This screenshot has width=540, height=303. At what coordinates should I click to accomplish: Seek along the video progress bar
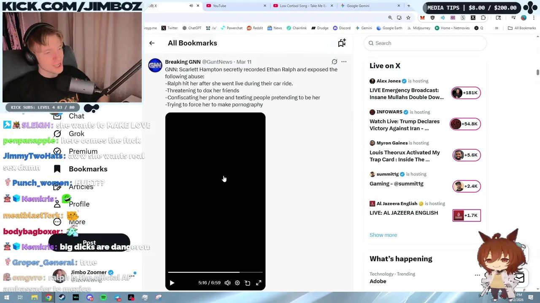click(x=215, y=272)
